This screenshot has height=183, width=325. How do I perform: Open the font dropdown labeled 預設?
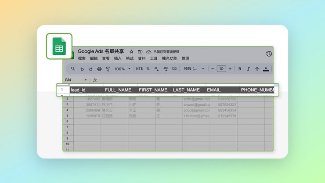[x=194, y=68]
